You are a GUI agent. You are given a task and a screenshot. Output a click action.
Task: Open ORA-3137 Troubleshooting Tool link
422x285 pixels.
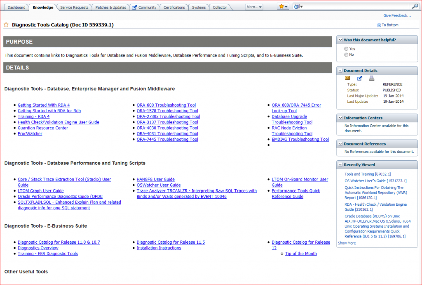click(x=167, y=122)
